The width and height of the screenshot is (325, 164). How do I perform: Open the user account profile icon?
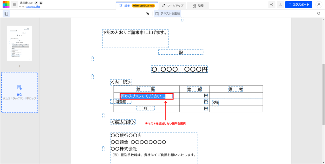pos(319,4)
